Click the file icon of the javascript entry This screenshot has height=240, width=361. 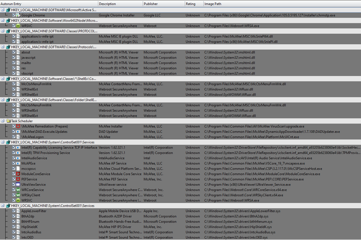coord(18,58)
